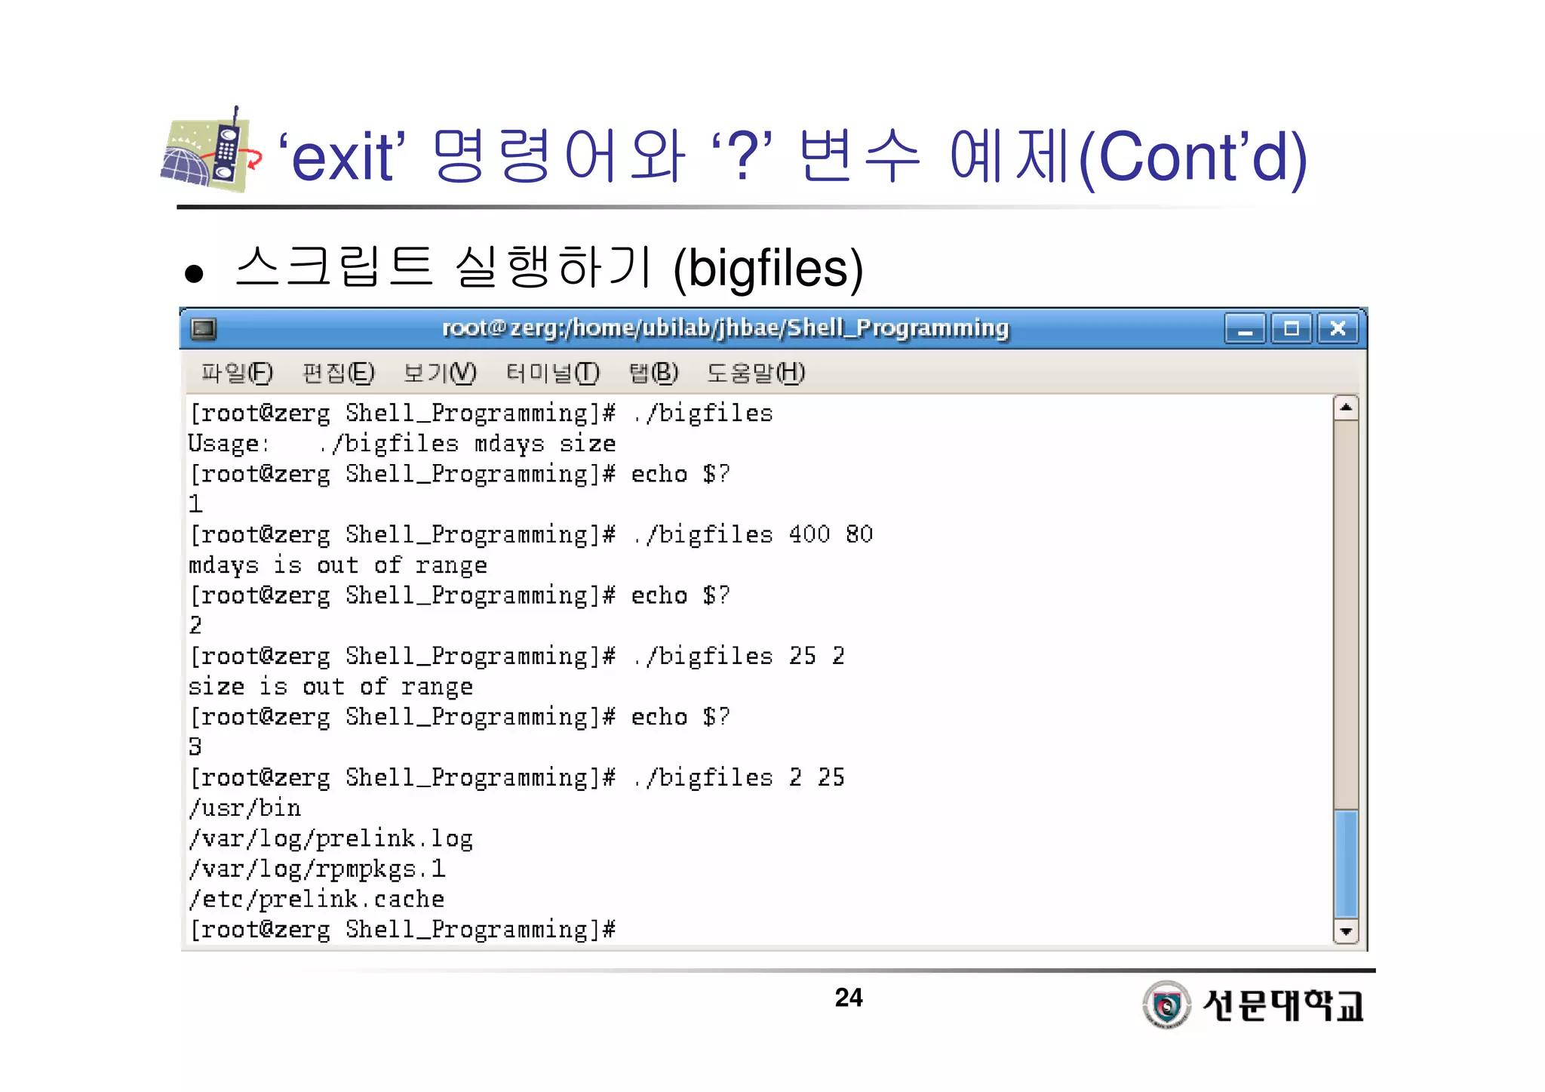Click the scrollbar down arrow in the terminal
The height and width of the screenshot is (1092, 1545).
[1346, 931]
